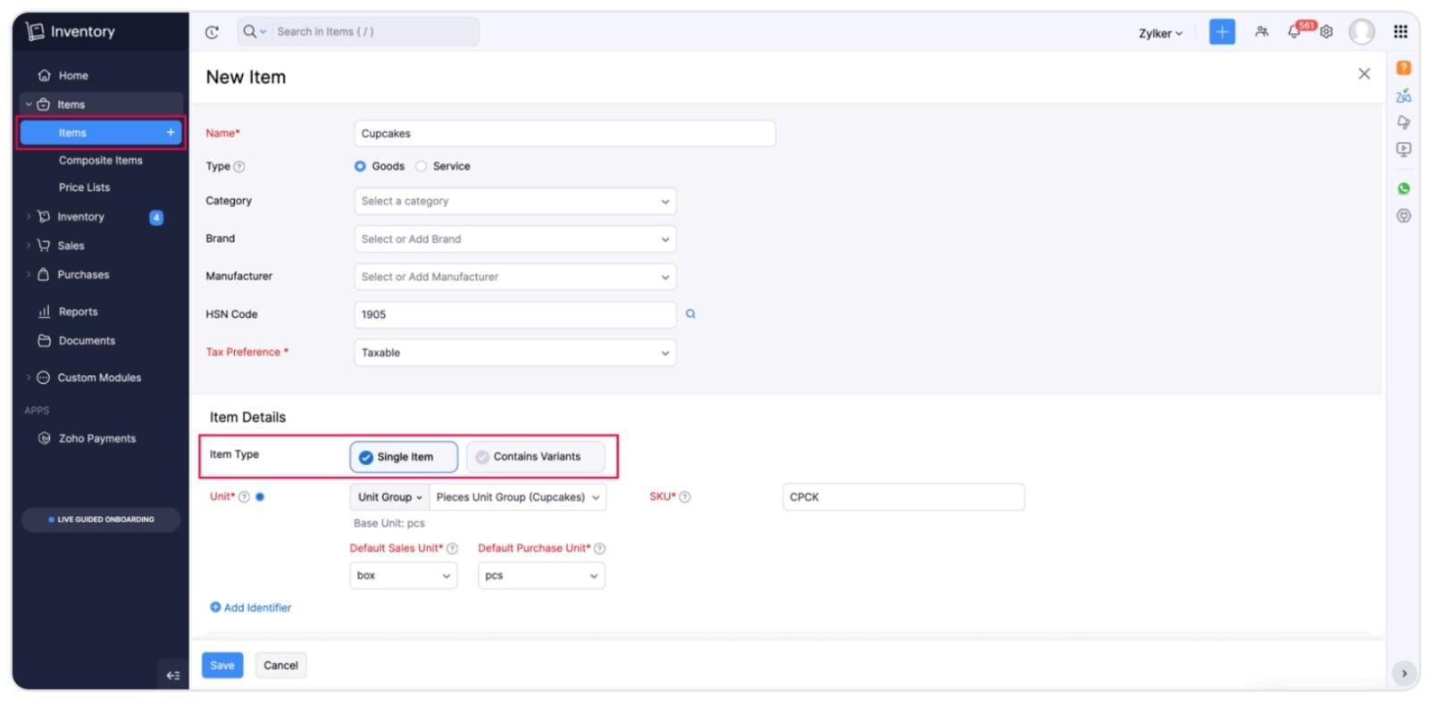Click the HSN Code search icon
Screen dimensions: 1429x708
pos(690,314)
